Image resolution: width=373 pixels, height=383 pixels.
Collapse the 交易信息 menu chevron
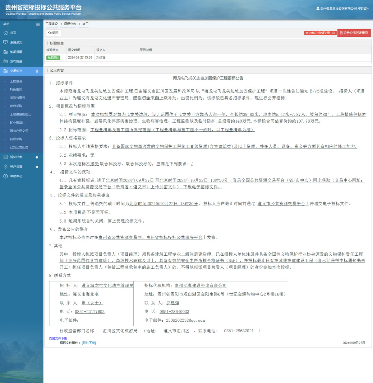[37, 71]
